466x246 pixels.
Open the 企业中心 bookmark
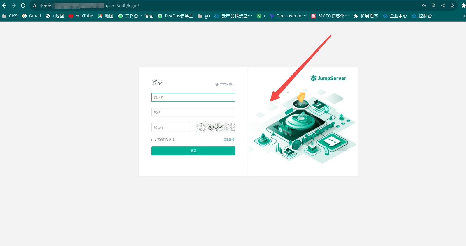395,16
